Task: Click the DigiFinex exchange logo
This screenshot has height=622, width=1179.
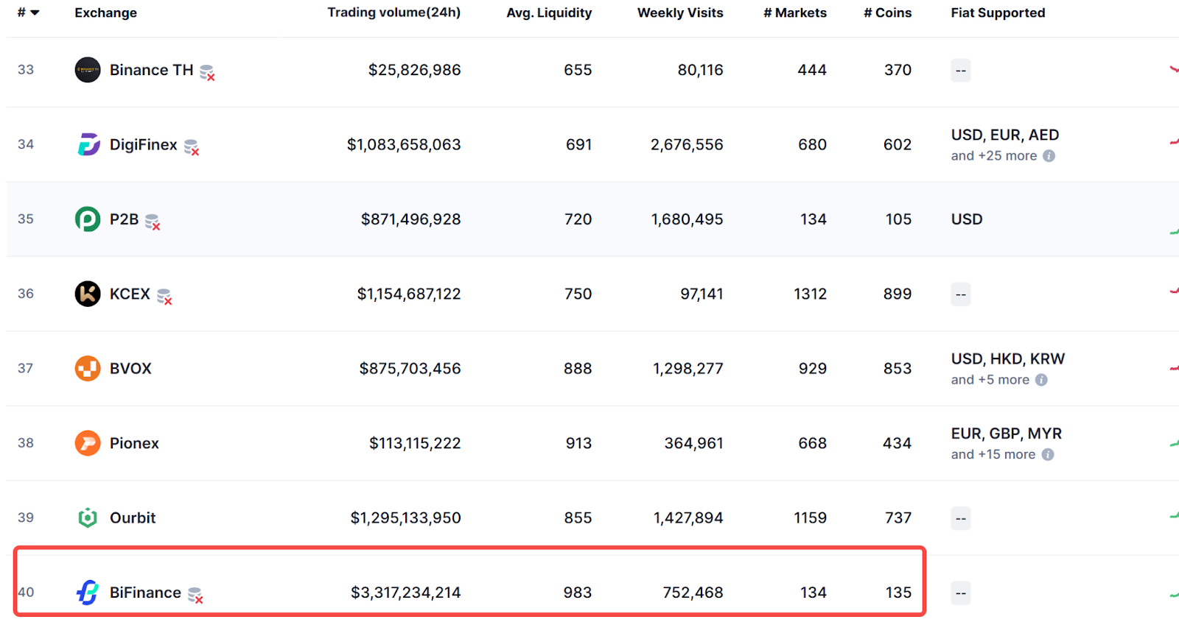Action: pos(88,144)
